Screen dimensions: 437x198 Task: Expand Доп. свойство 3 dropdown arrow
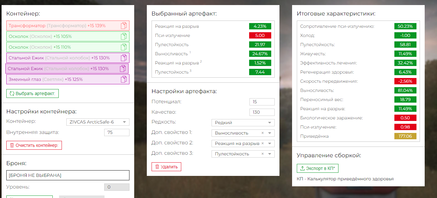tap(269, 154)
